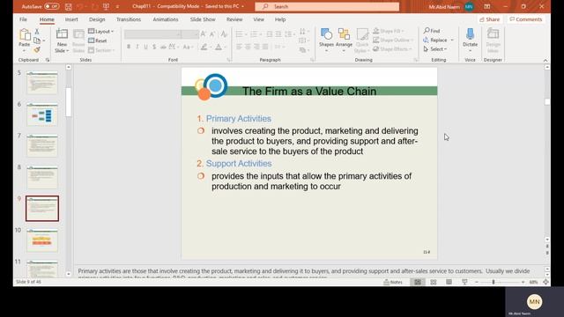Click slide thumbnail panel scrollbar
This screenshot has width=564, height=317.
[x=69, y=102]
